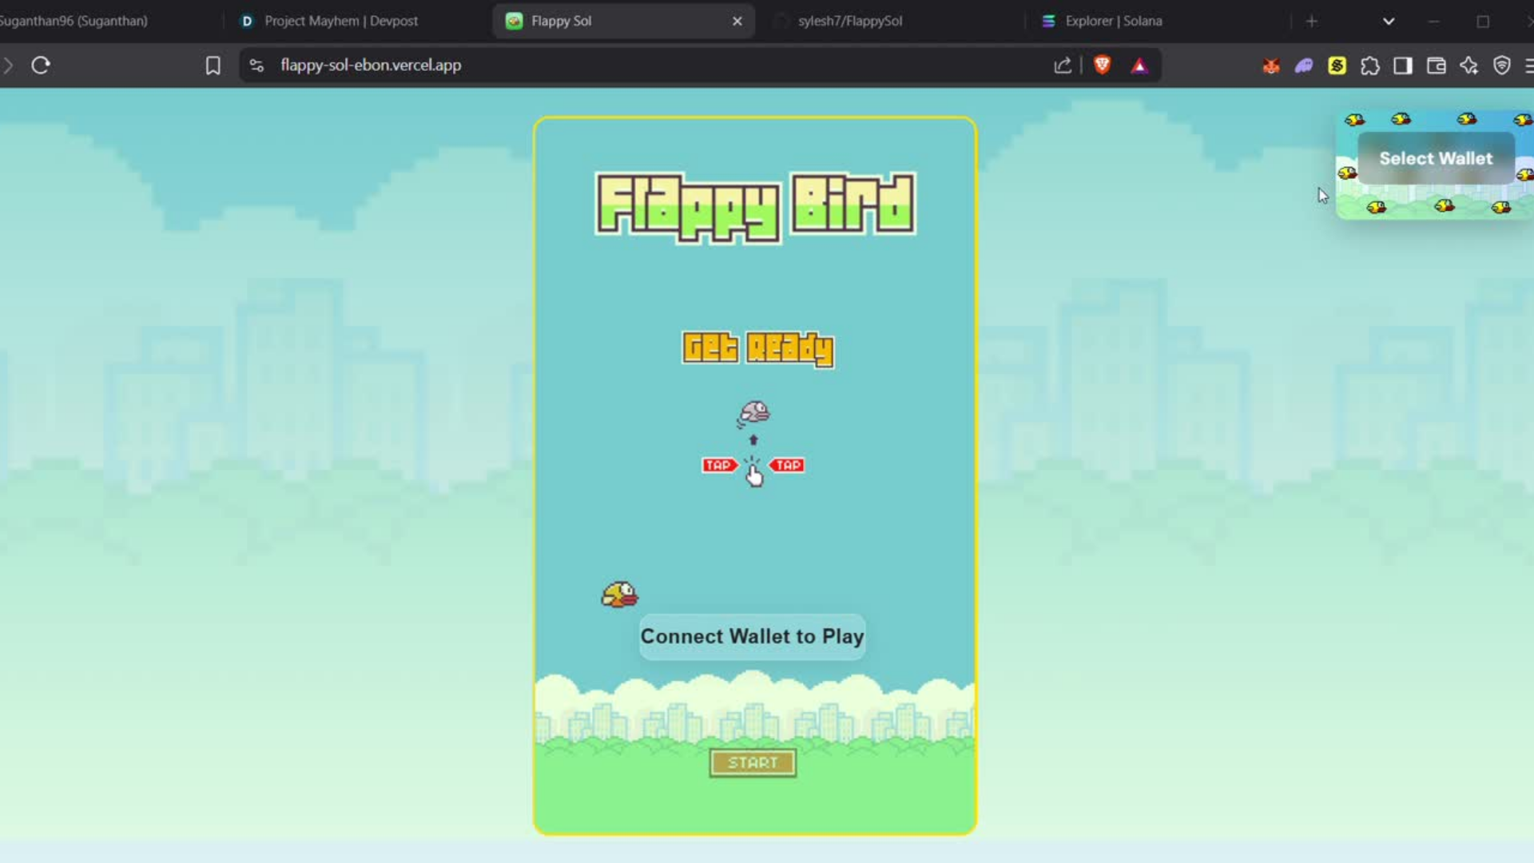Click the START game button
Viewport: 1534px width, 863px height.
(x=753, y=763)
